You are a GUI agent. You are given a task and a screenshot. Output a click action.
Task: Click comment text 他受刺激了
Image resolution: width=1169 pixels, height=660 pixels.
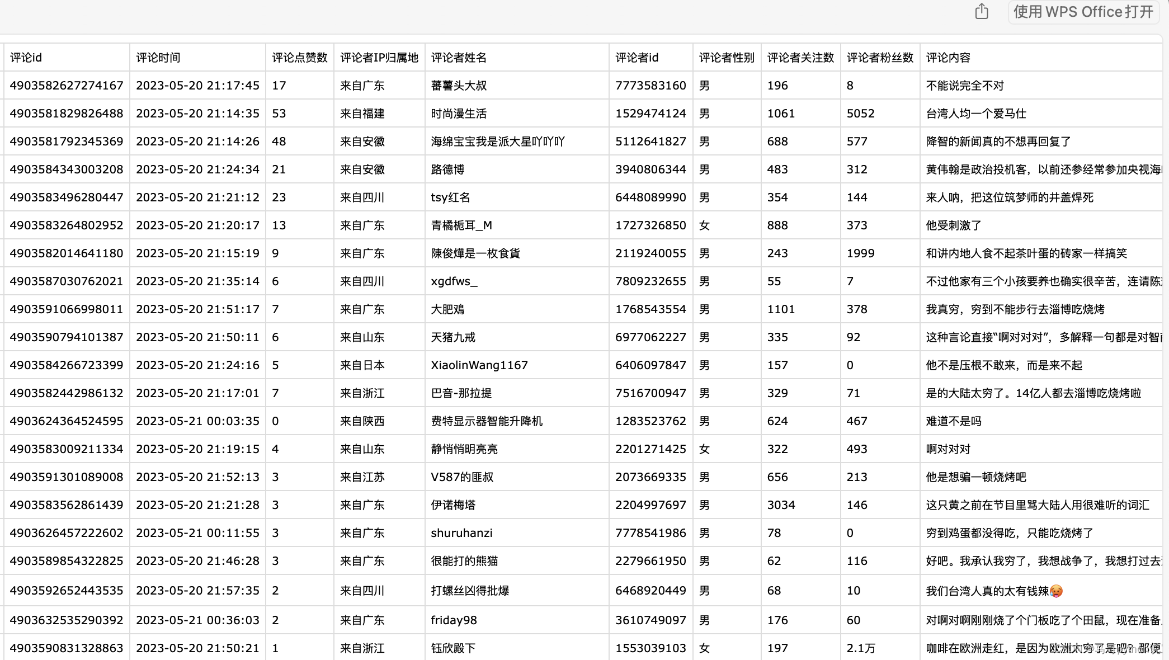coord(954,225)
